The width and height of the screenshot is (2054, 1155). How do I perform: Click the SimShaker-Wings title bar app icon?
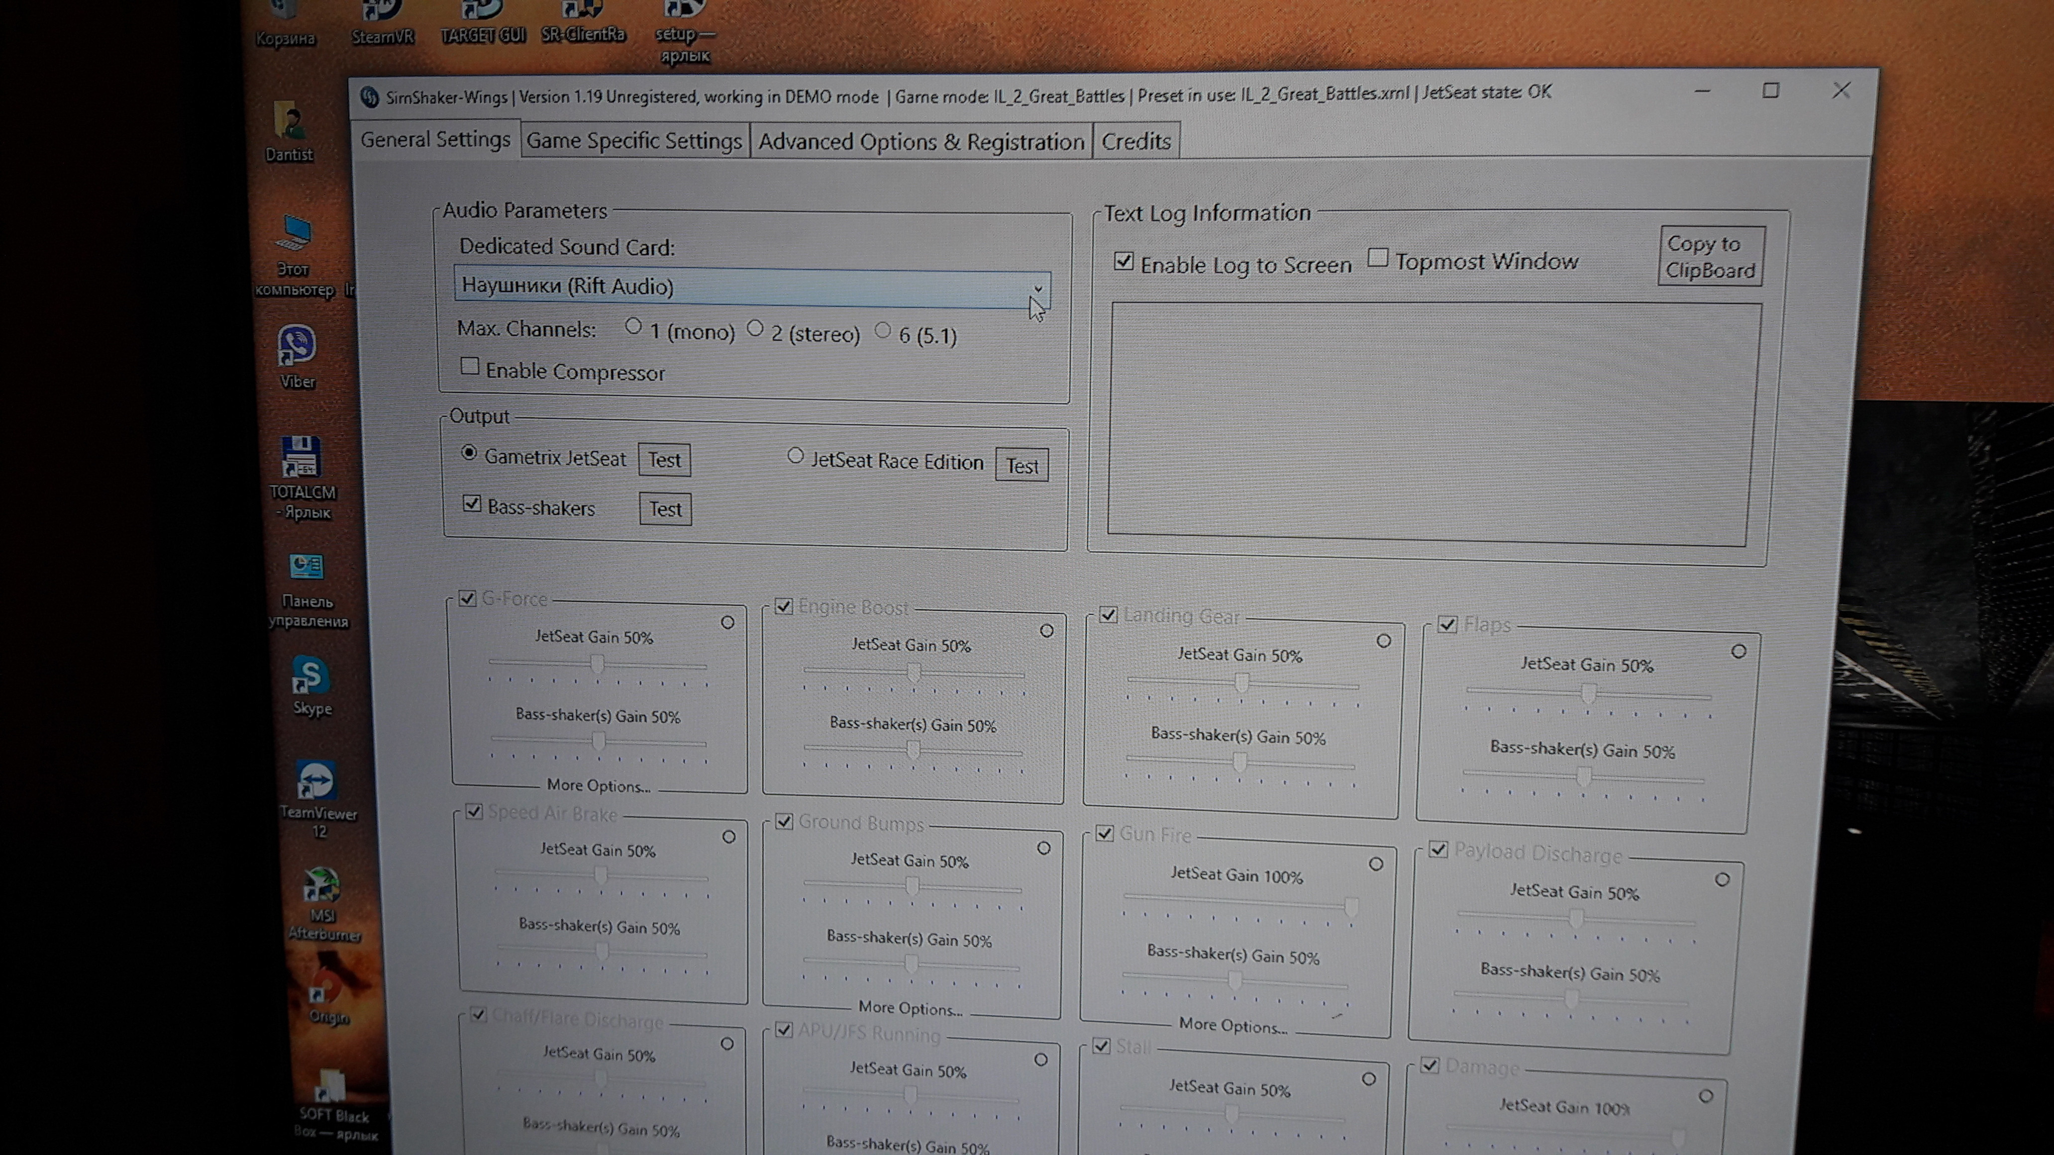368,97
